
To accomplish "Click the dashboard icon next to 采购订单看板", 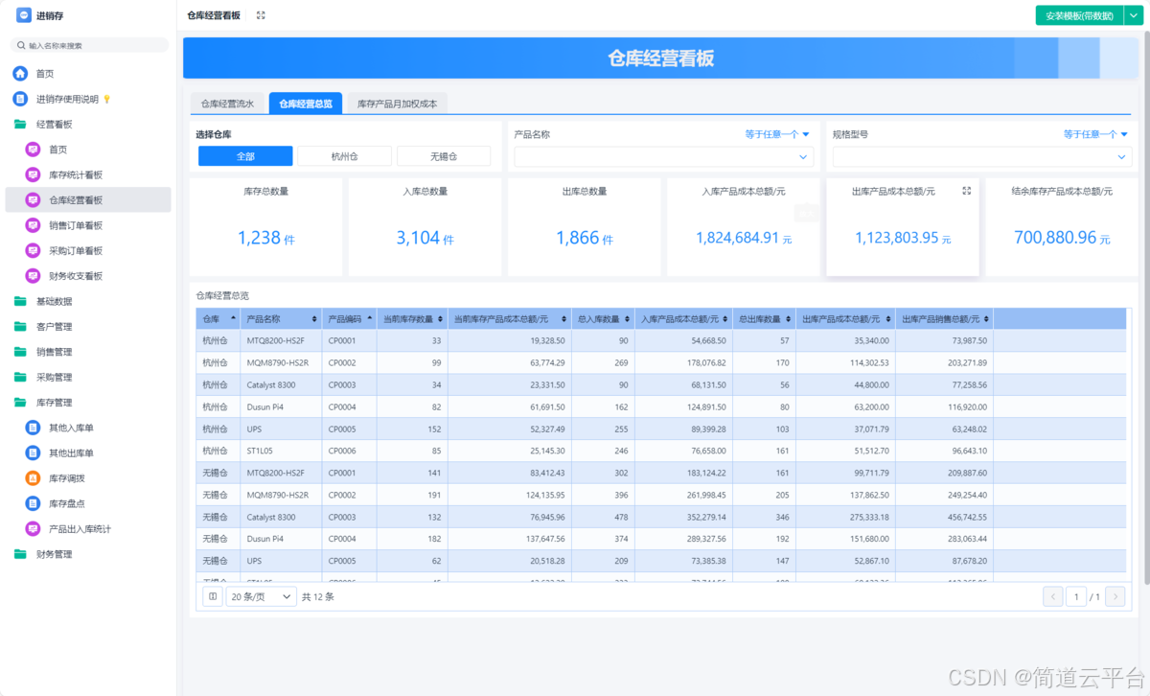I will click(x=33, y=250).
